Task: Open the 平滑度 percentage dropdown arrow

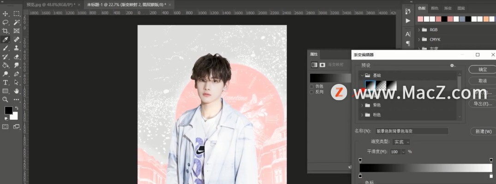Action: [x=403, y=152]
